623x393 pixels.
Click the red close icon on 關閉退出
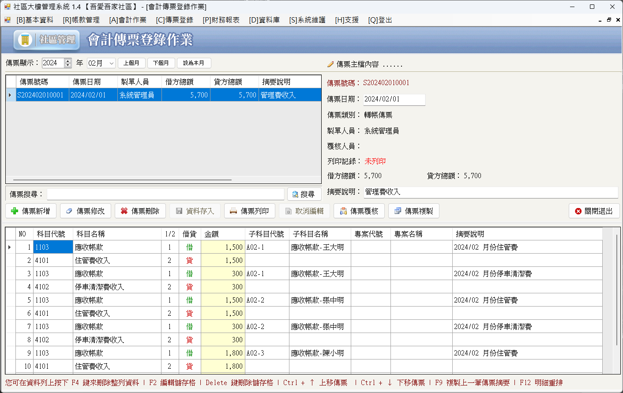578,211
